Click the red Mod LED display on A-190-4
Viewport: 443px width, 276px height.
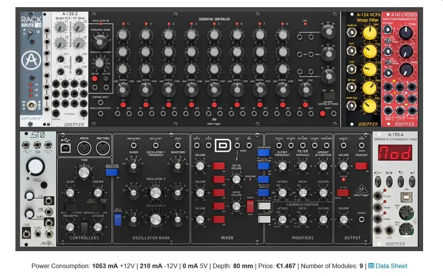395,153
